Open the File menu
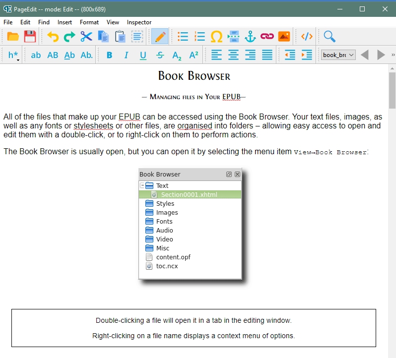 8,22
